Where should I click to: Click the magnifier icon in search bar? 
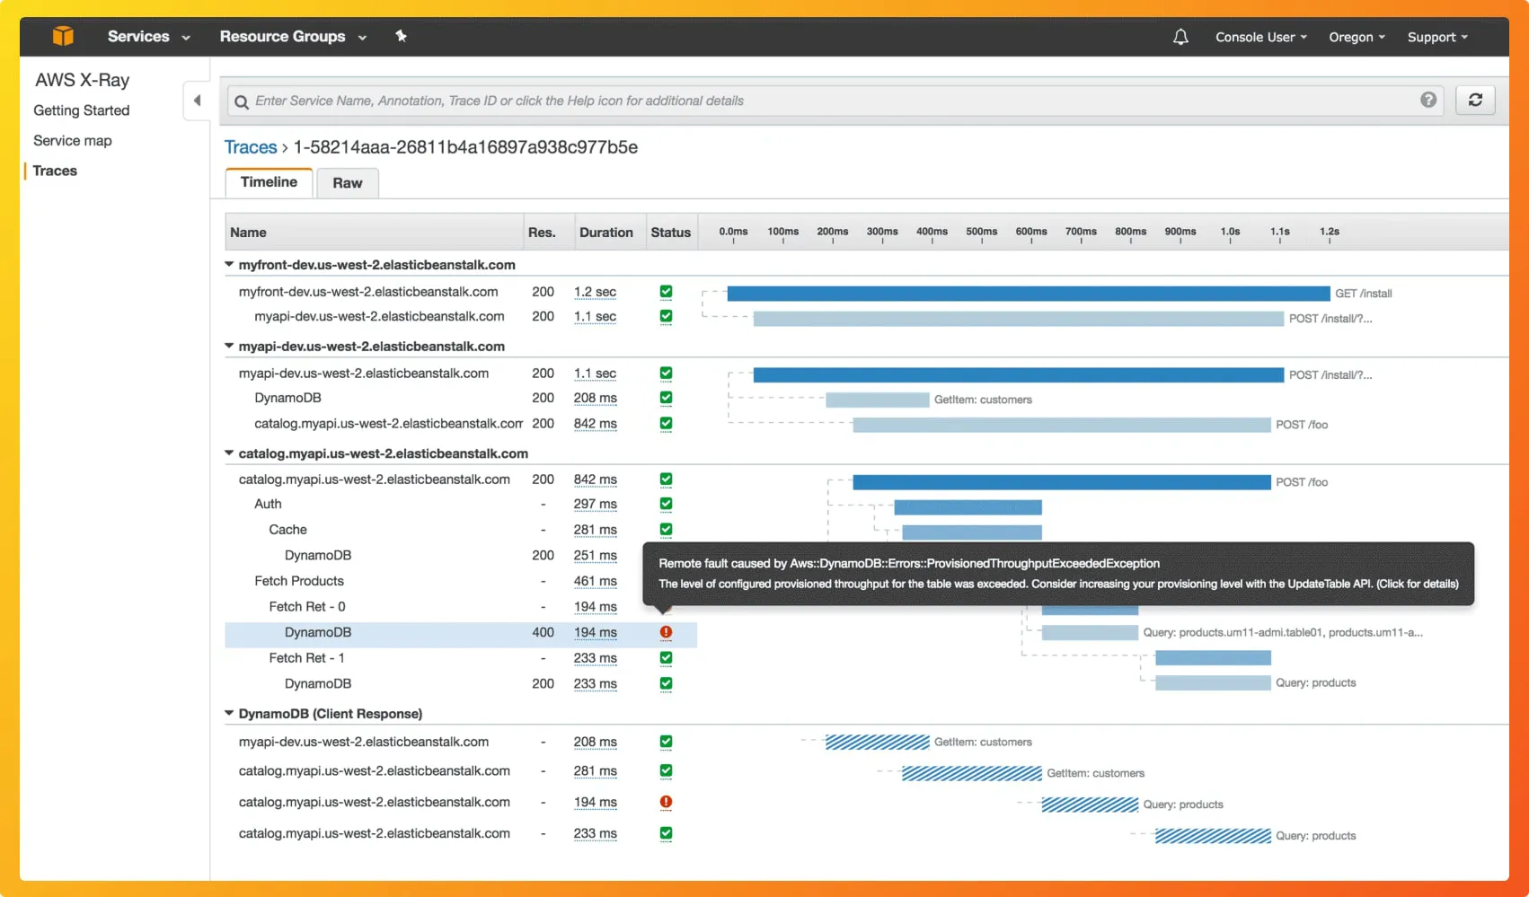tap(242, 101)
